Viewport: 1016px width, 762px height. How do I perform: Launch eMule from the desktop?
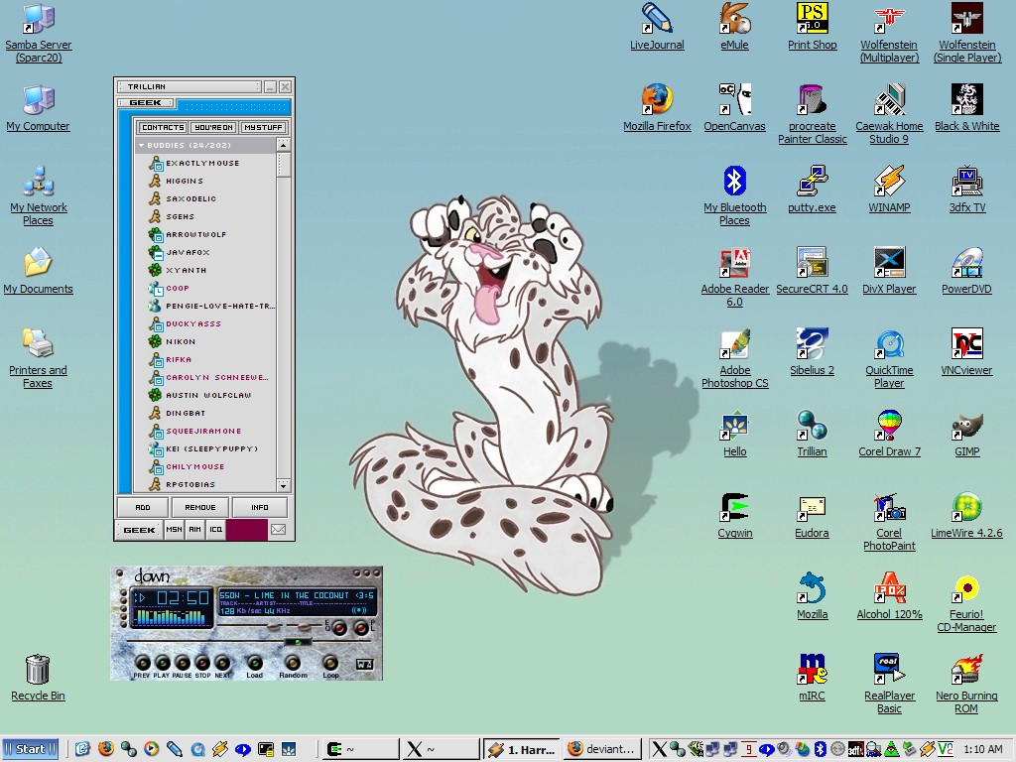(x=734, y=28)
